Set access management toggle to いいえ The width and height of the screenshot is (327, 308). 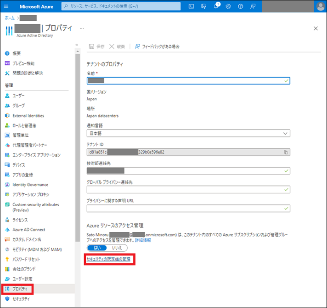[117, 248]
